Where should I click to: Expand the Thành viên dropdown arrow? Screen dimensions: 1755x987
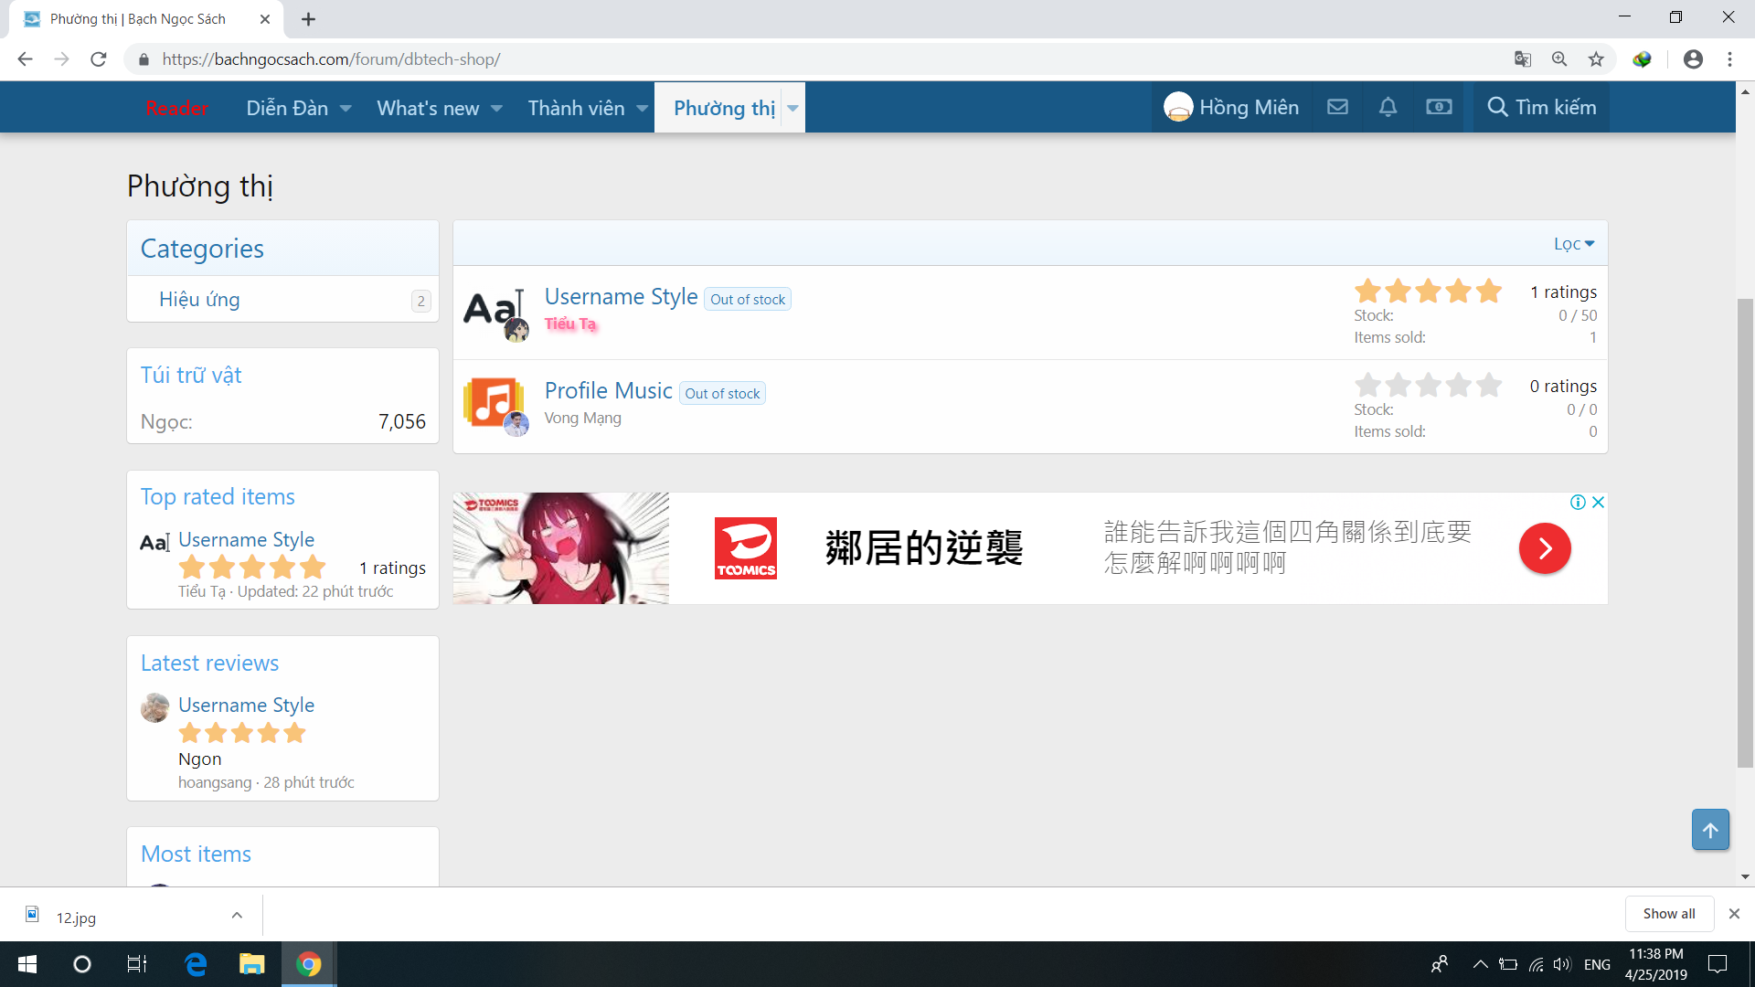pyautogui.click(x=643, y=108)
